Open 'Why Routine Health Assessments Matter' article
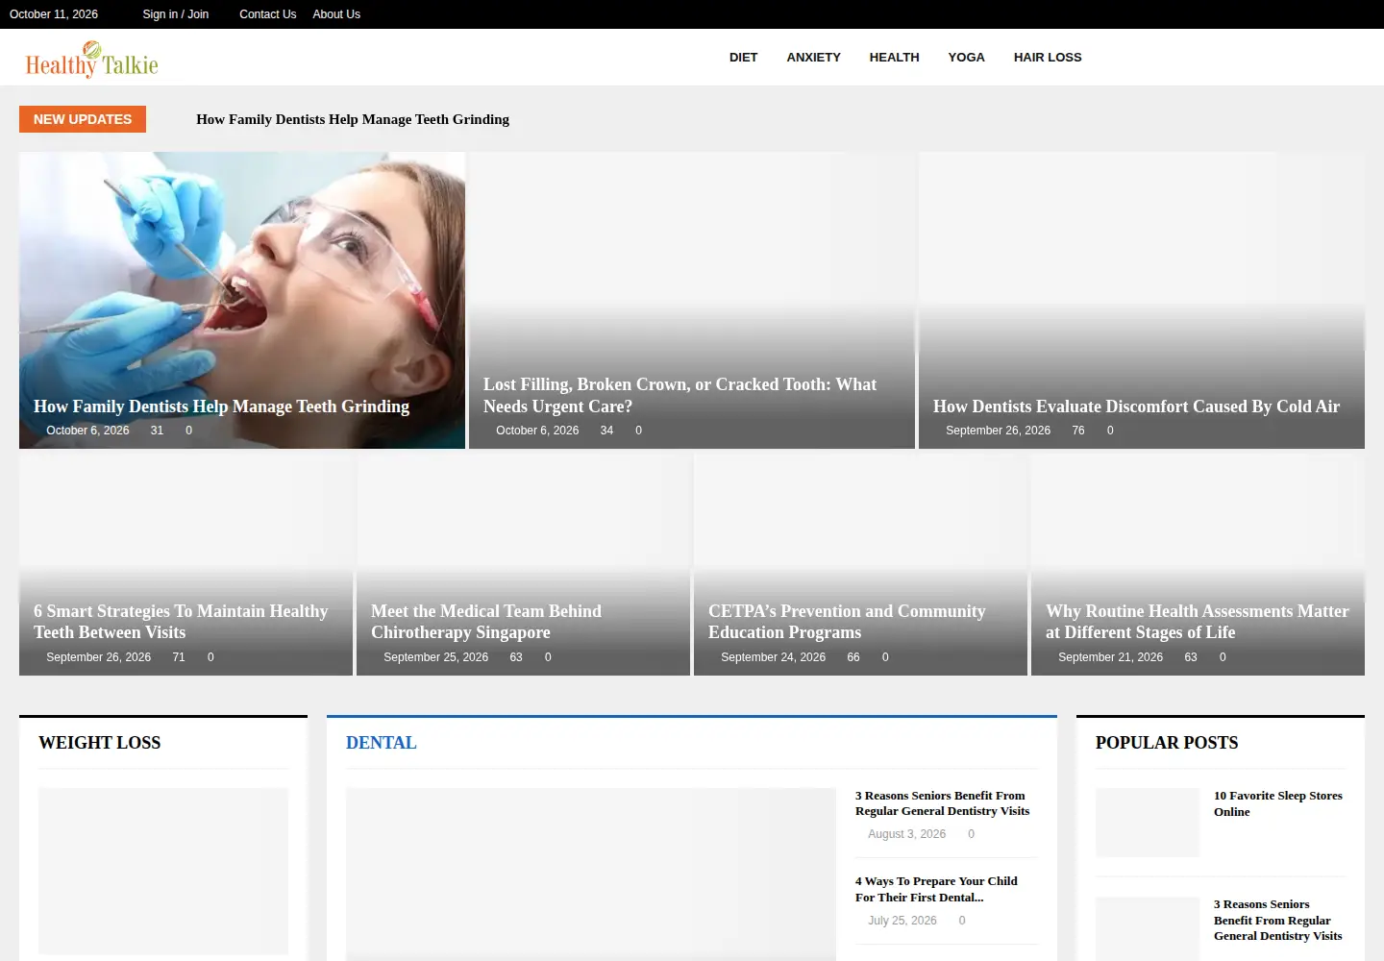This screenshot has width=1384, height=961. tap(1198, 622)
